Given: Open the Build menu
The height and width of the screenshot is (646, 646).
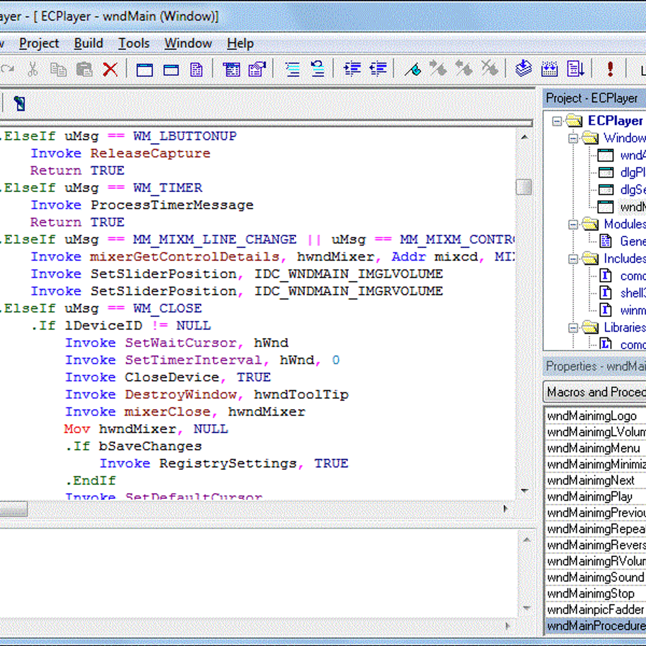Looking at the screenshot, I should tap(88, 43).
